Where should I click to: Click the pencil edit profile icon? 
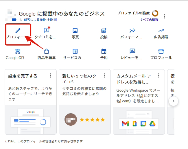[18, 31]
